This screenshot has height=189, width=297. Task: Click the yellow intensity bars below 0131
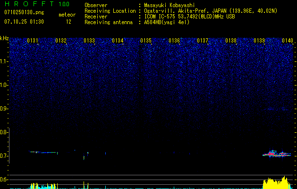click(43, 186)
